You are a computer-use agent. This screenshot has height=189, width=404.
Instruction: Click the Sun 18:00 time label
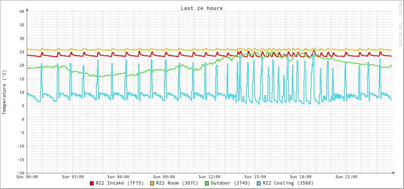[x=301, y=177]
